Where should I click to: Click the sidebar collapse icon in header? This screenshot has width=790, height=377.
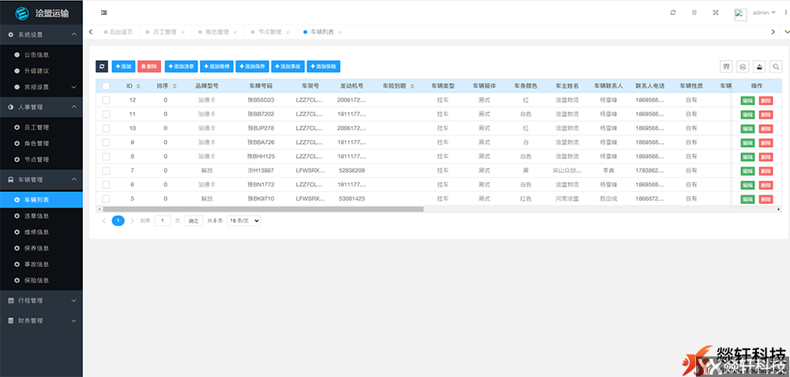coord(104,13)
